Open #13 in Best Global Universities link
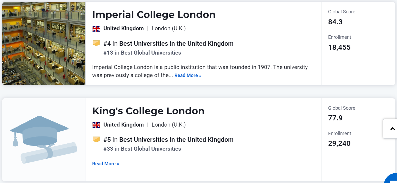The height and width of the screenshot is (183, 397). [x=142, y=53]
